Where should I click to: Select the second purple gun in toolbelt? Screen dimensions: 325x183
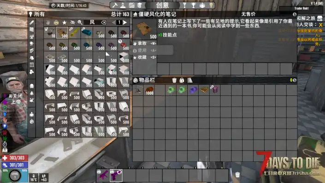[116, 176]
